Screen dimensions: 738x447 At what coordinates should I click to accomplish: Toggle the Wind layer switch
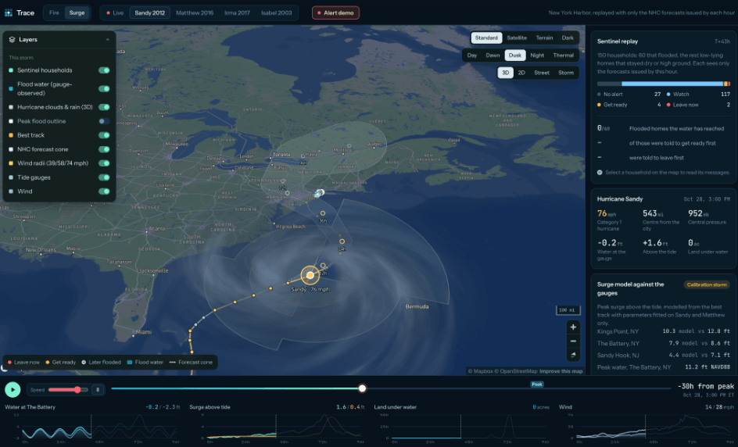104,191
